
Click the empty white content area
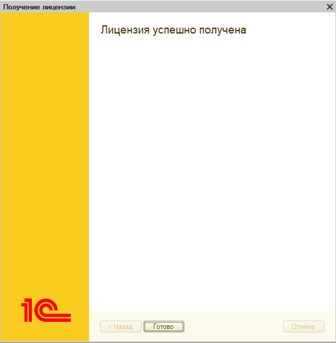pos(212,171)
